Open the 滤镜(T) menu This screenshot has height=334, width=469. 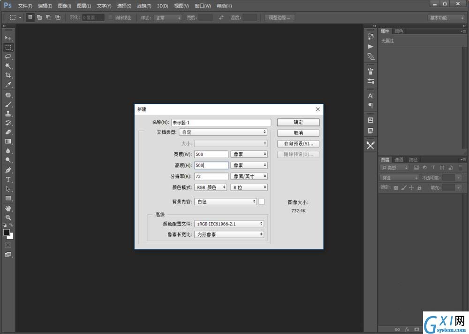coord(144,6)
